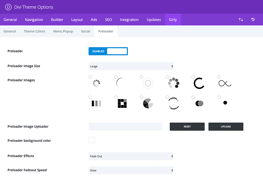Select radio button for bold C preloader
This screenshot has height=182, width=263.
(x=193, y=77)
